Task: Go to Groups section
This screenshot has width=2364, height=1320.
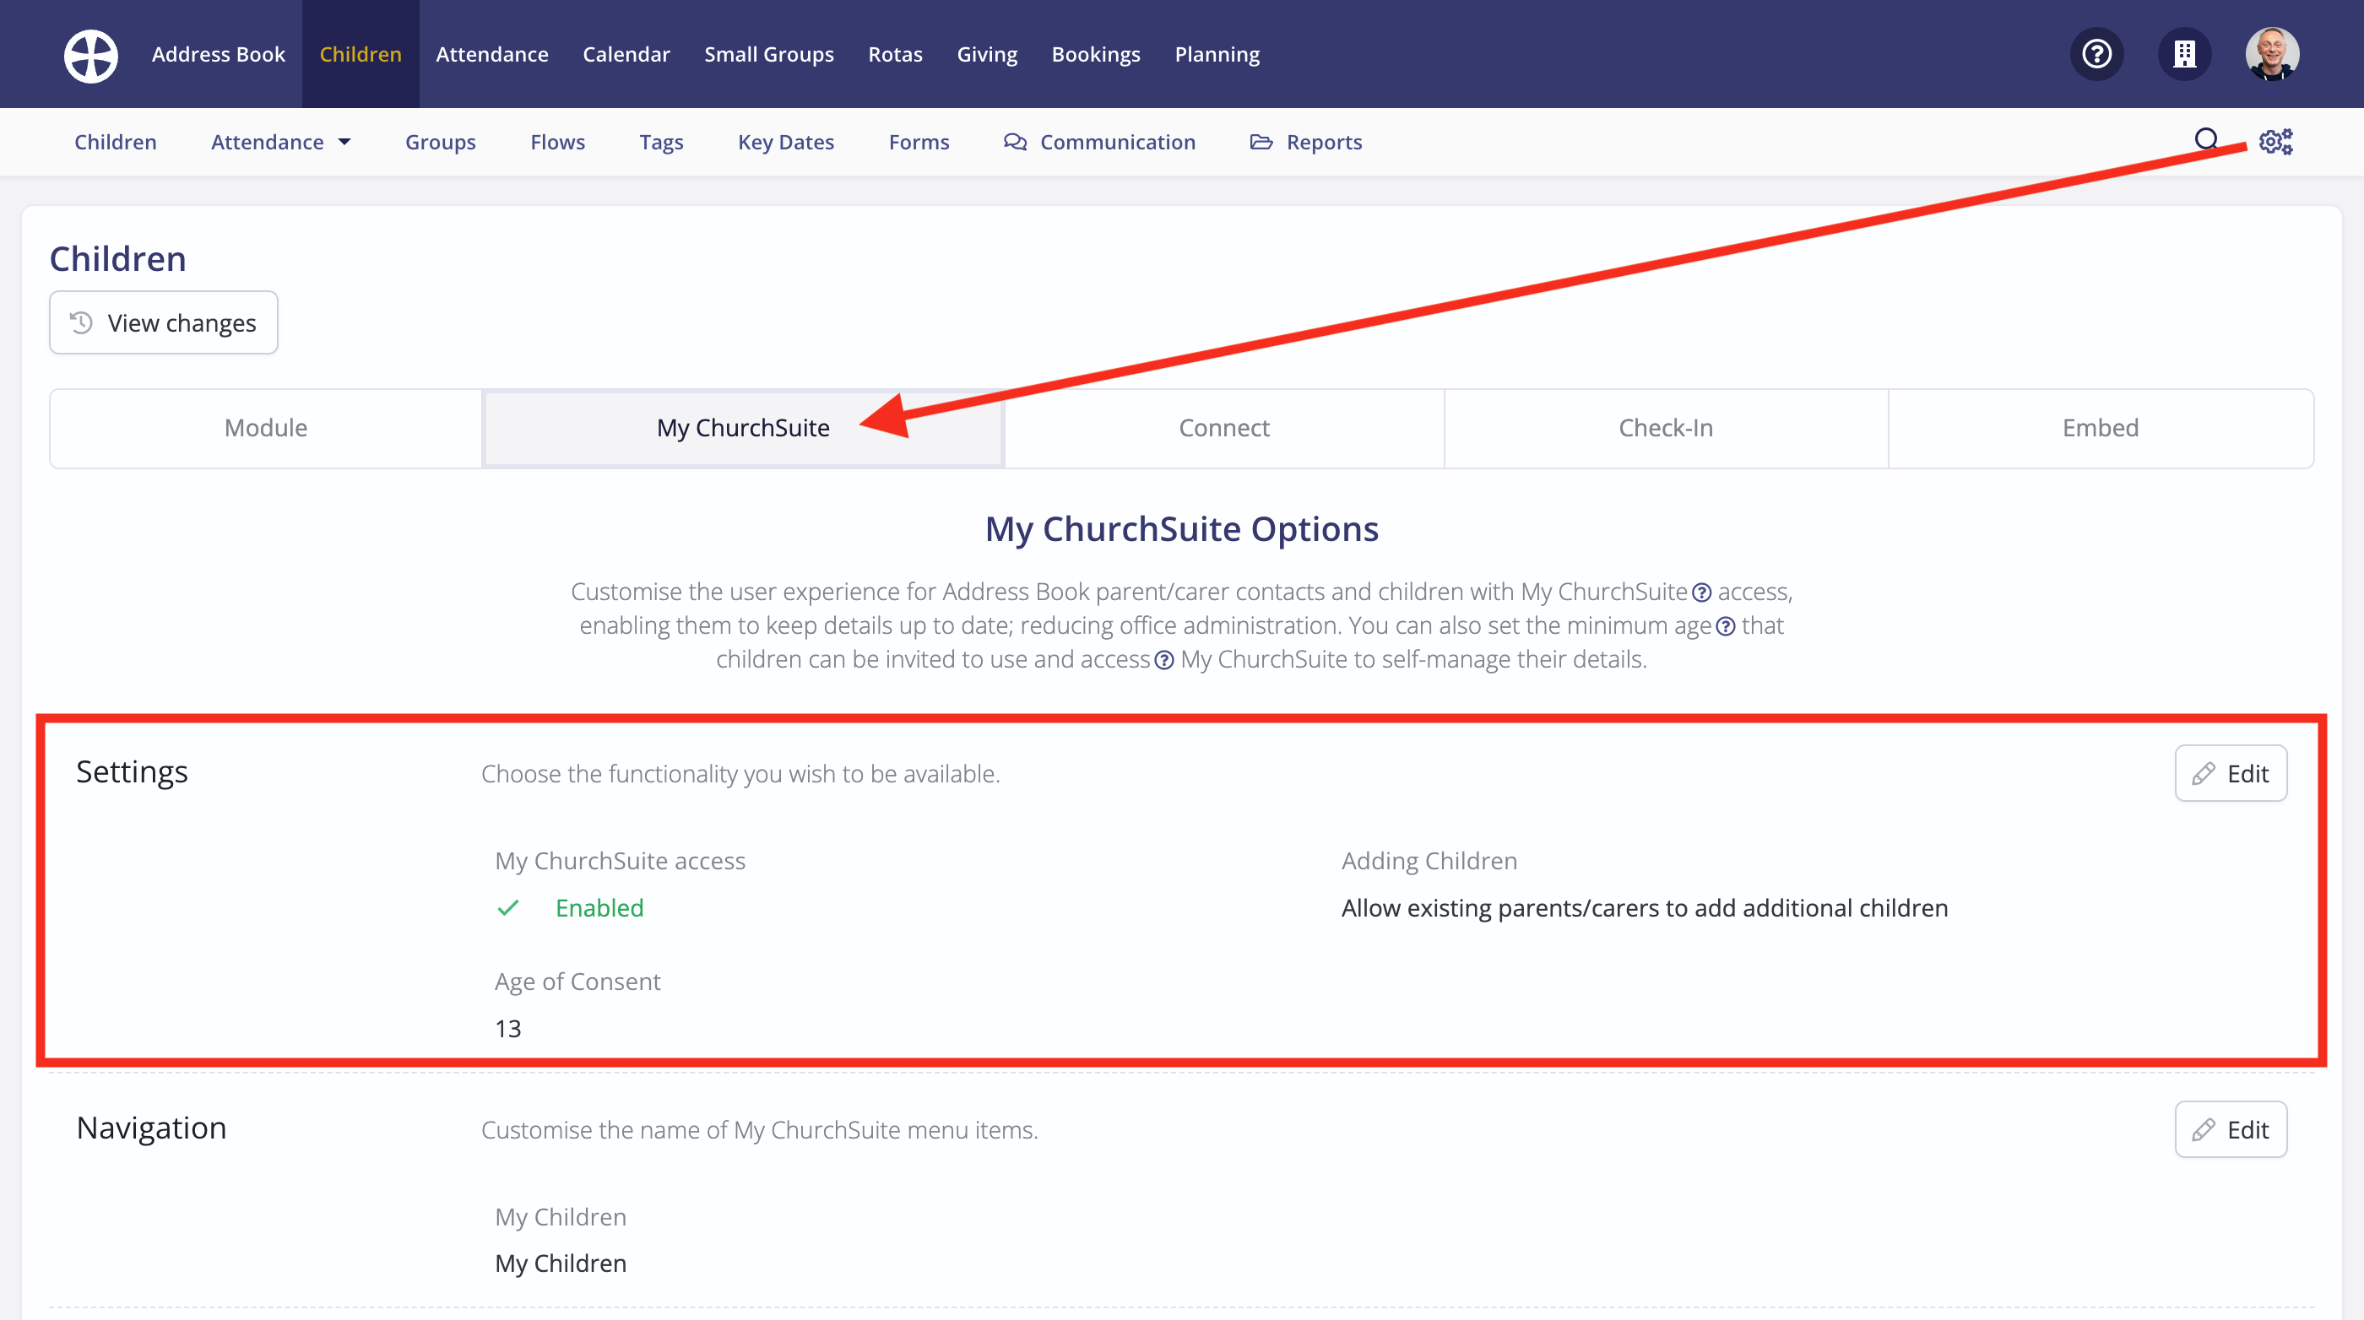Action: click(441, 142)
